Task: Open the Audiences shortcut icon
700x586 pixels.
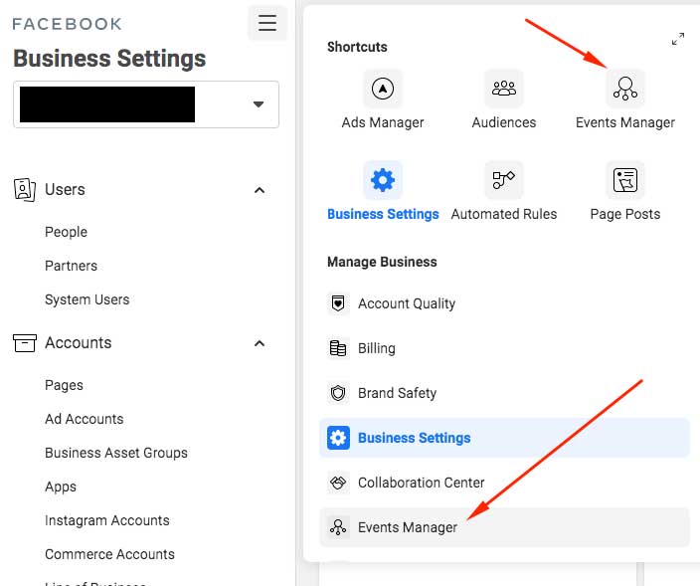Action: (x=503, y=89)
